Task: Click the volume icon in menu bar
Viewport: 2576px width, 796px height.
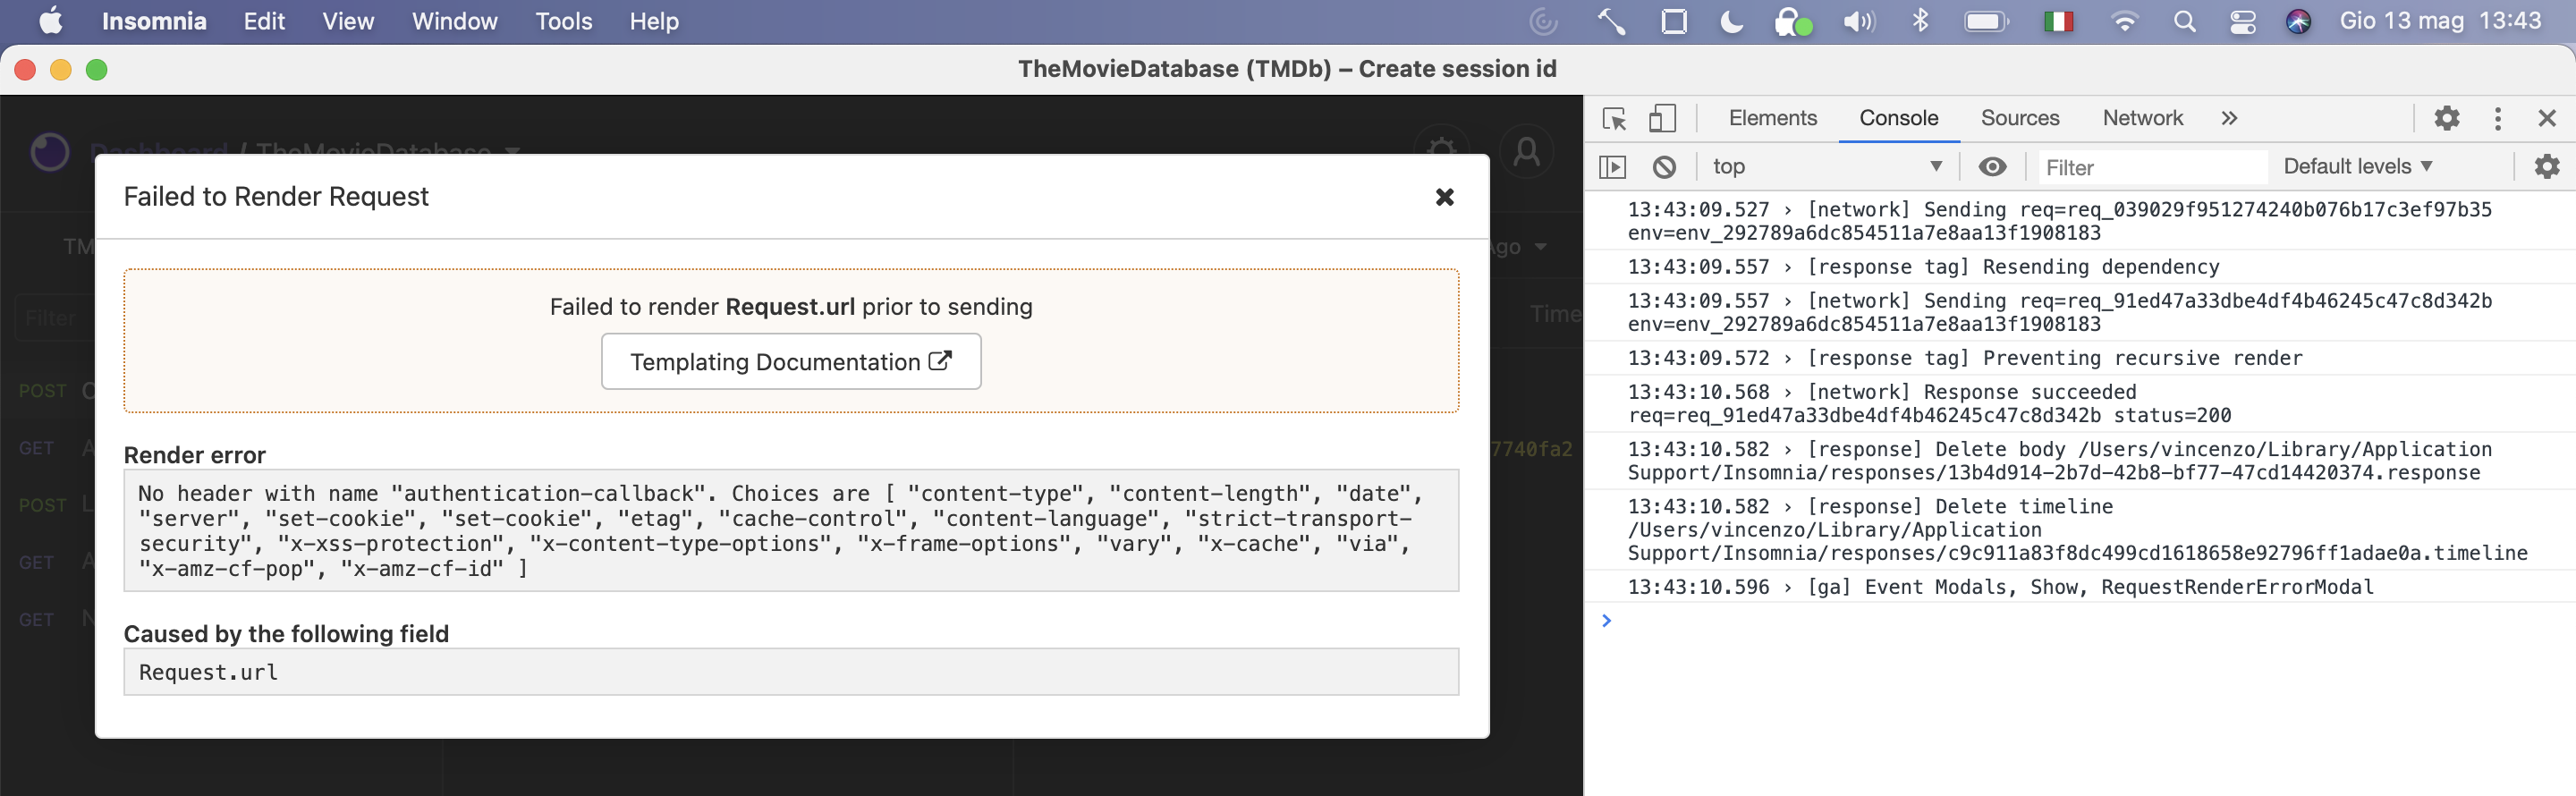Action: 1858,21
